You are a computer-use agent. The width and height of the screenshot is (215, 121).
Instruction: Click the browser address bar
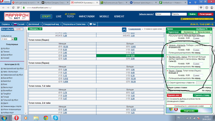(110, 8)
